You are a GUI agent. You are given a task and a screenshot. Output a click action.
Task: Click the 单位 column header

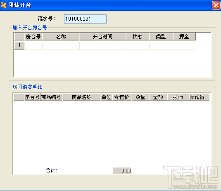point(107,97)
